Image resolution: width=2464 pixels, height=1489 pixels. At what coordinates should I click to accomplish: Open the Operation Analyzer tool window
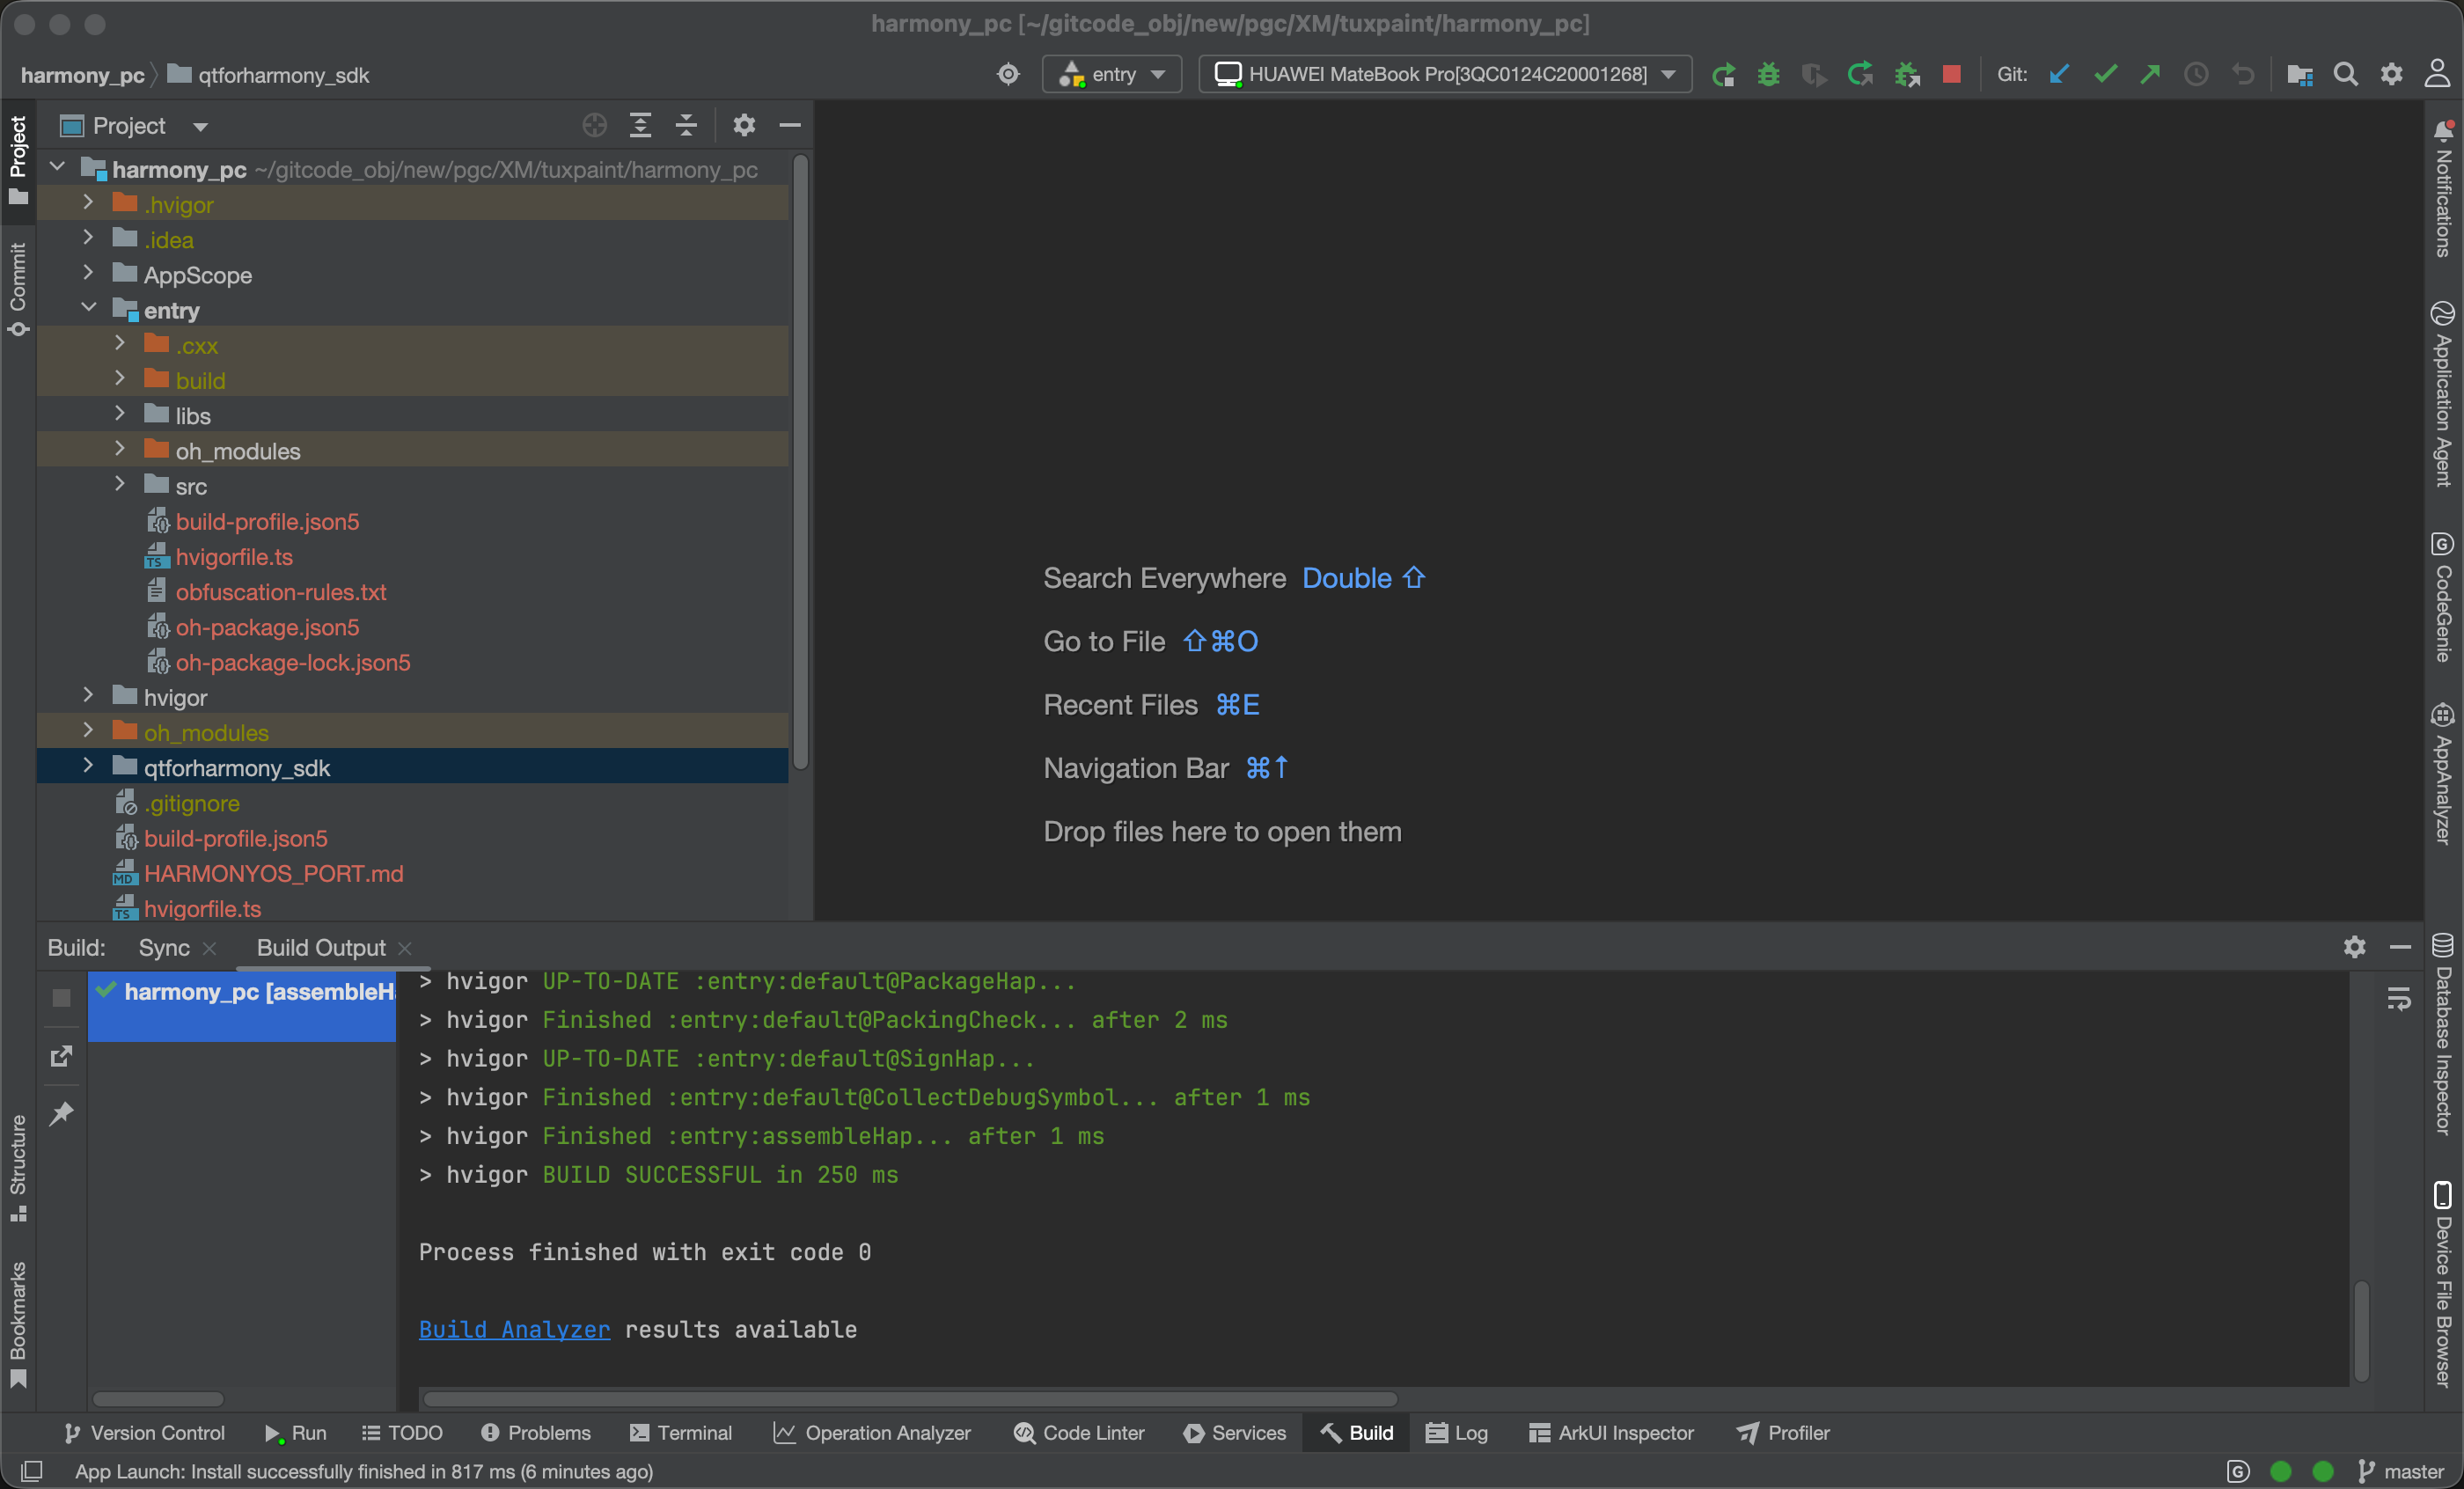871,1433
